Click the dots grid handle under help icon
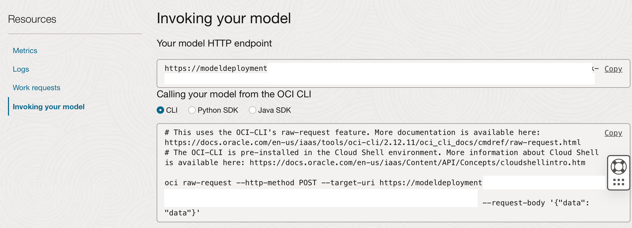632x228 pixels. pyautogui.click(x=619, y=182)
